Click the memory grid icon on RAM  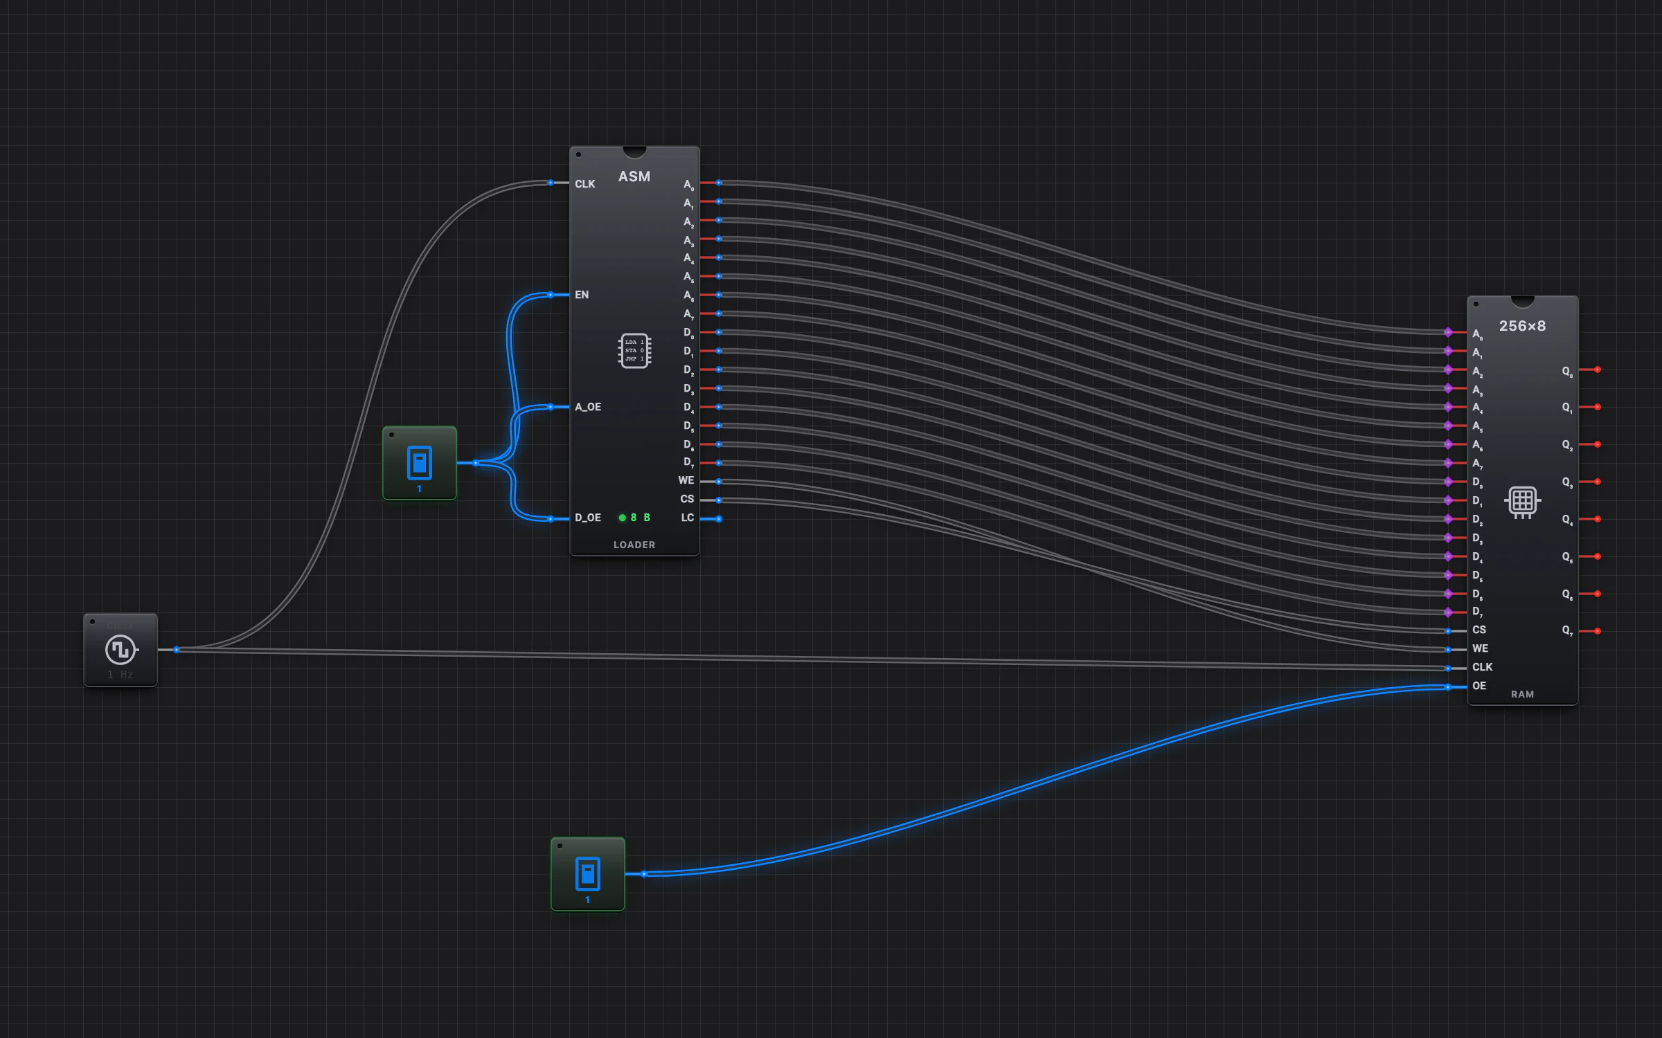click(1522, 501)
